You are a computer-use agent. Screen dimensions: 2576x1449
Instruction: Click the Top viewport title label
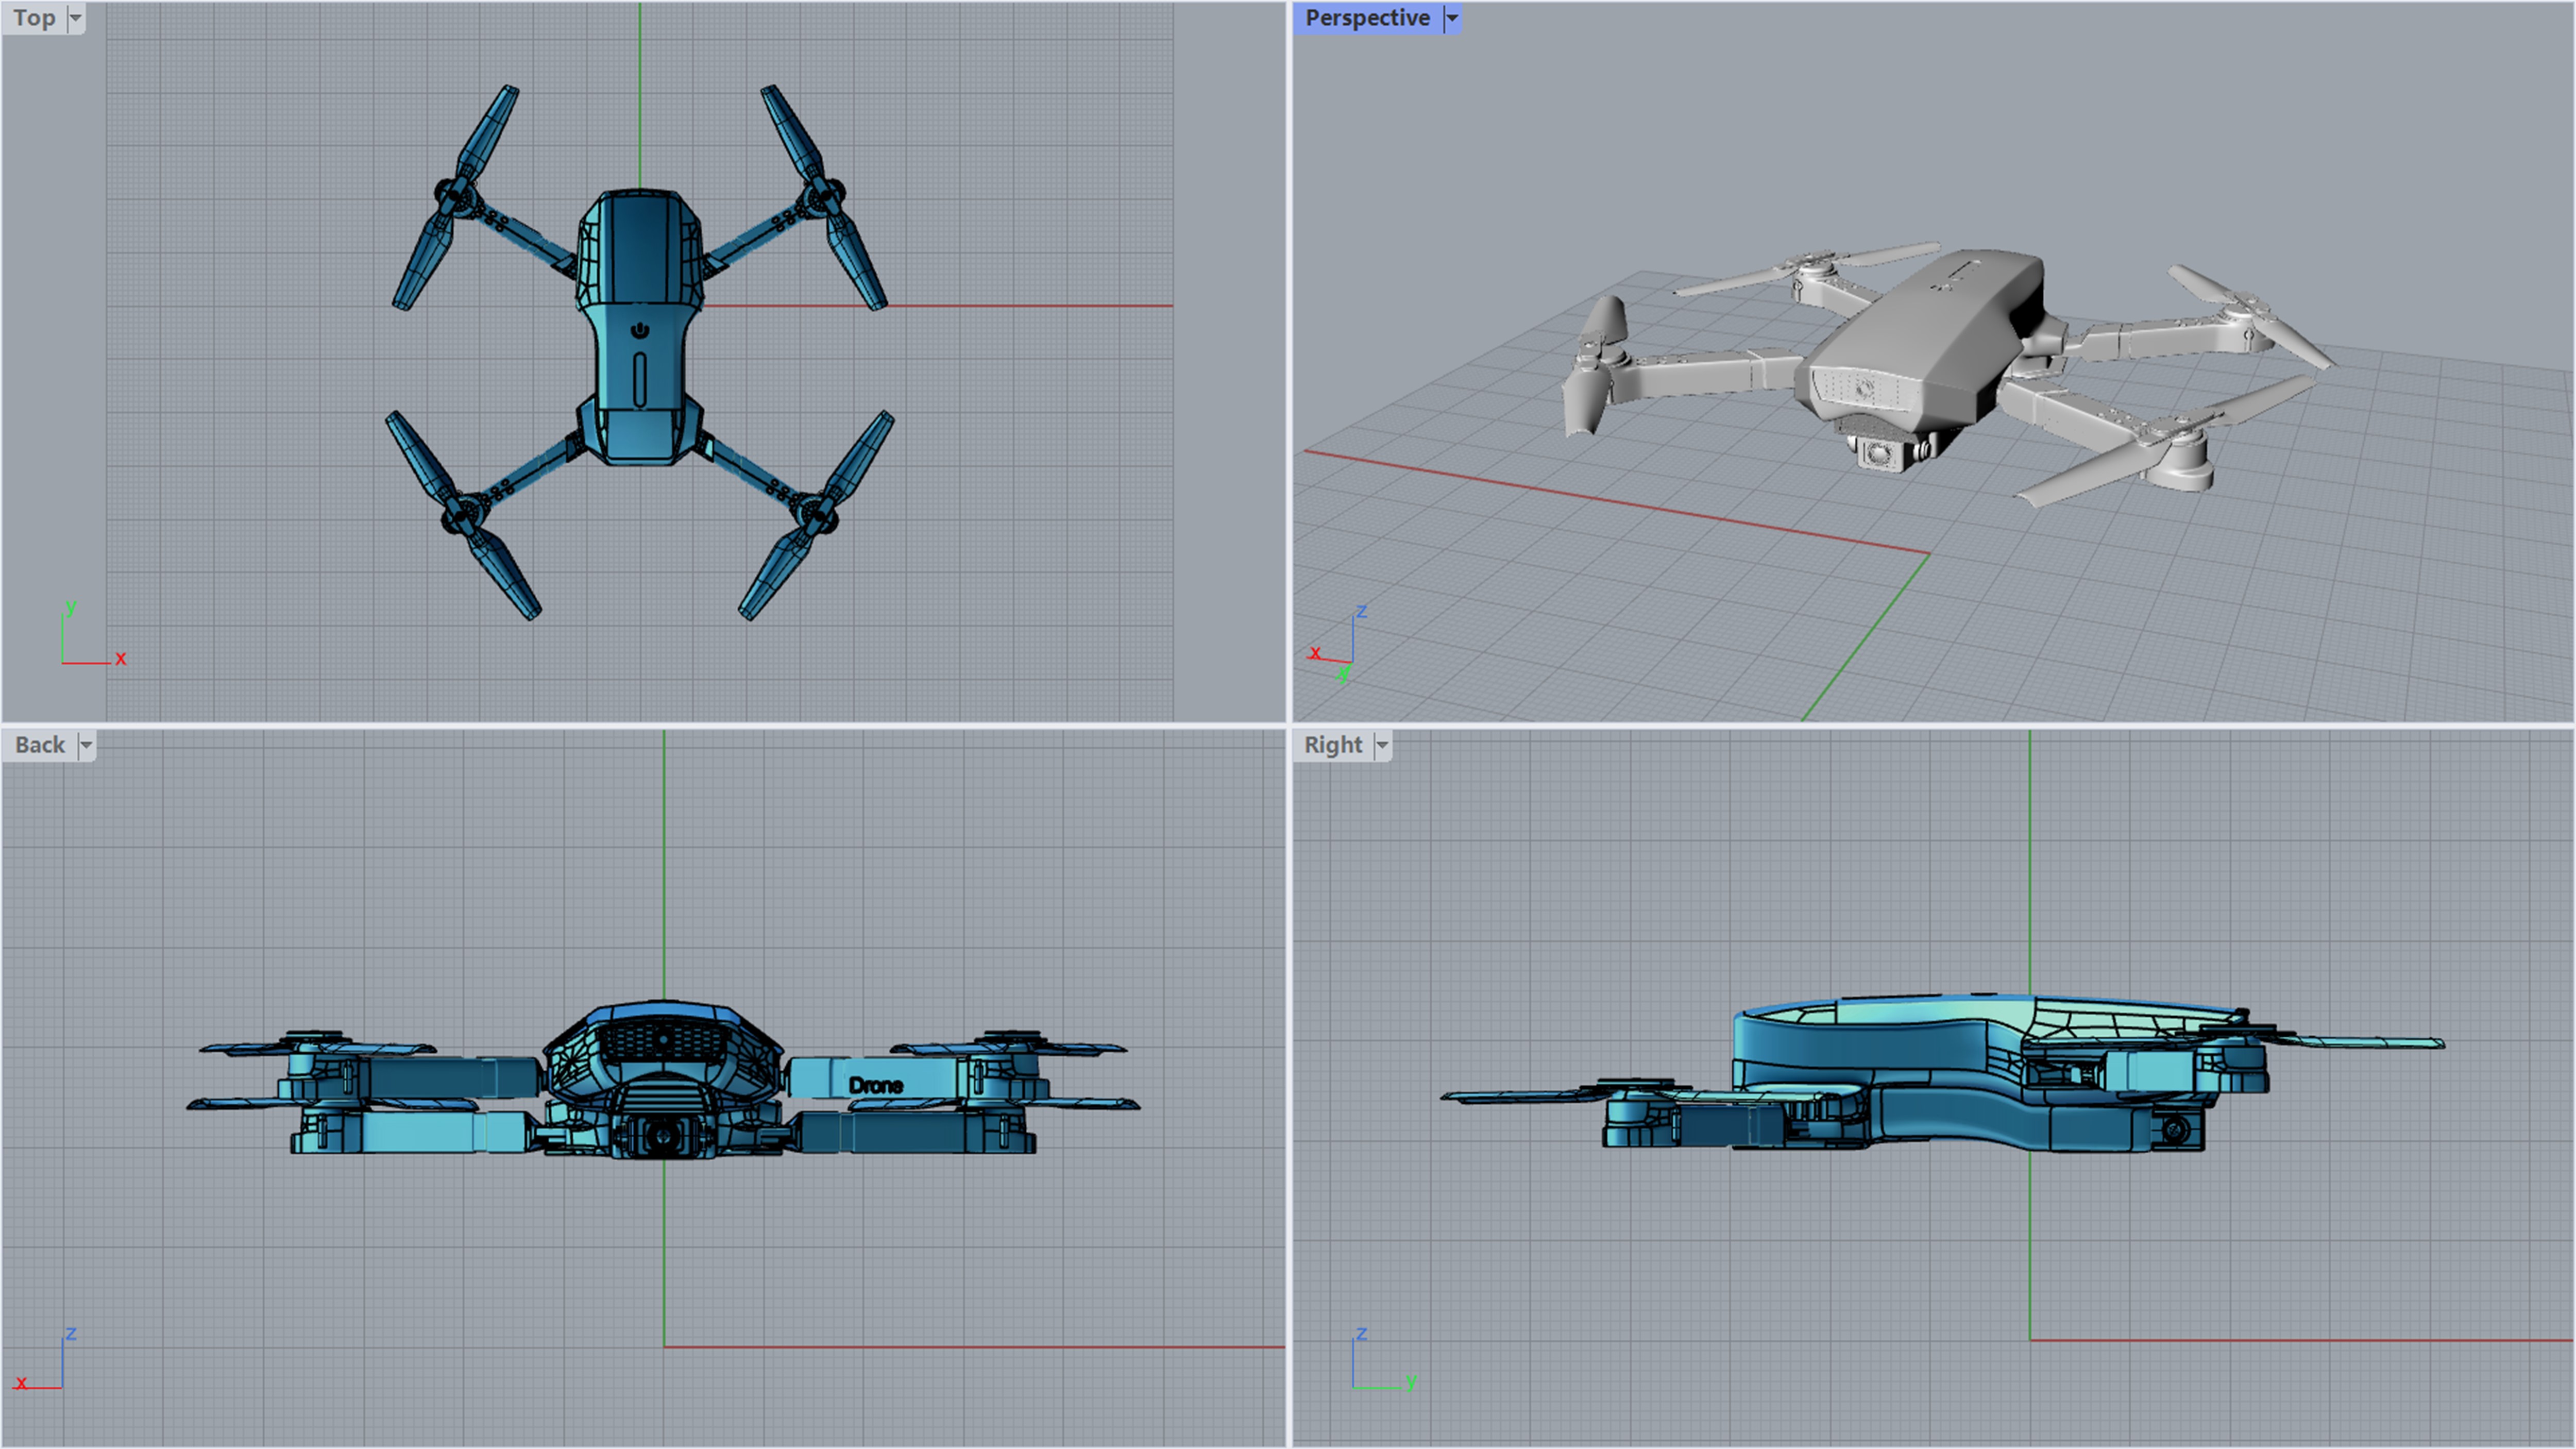[34, 18]
